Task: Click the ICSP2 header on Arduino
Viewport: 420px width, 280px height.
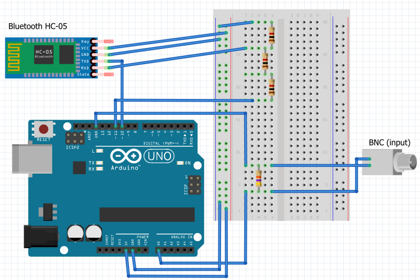Action: pos(75,138)
